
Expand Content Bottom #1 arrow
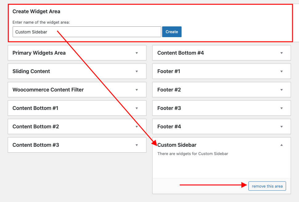[x=137, y=108]
